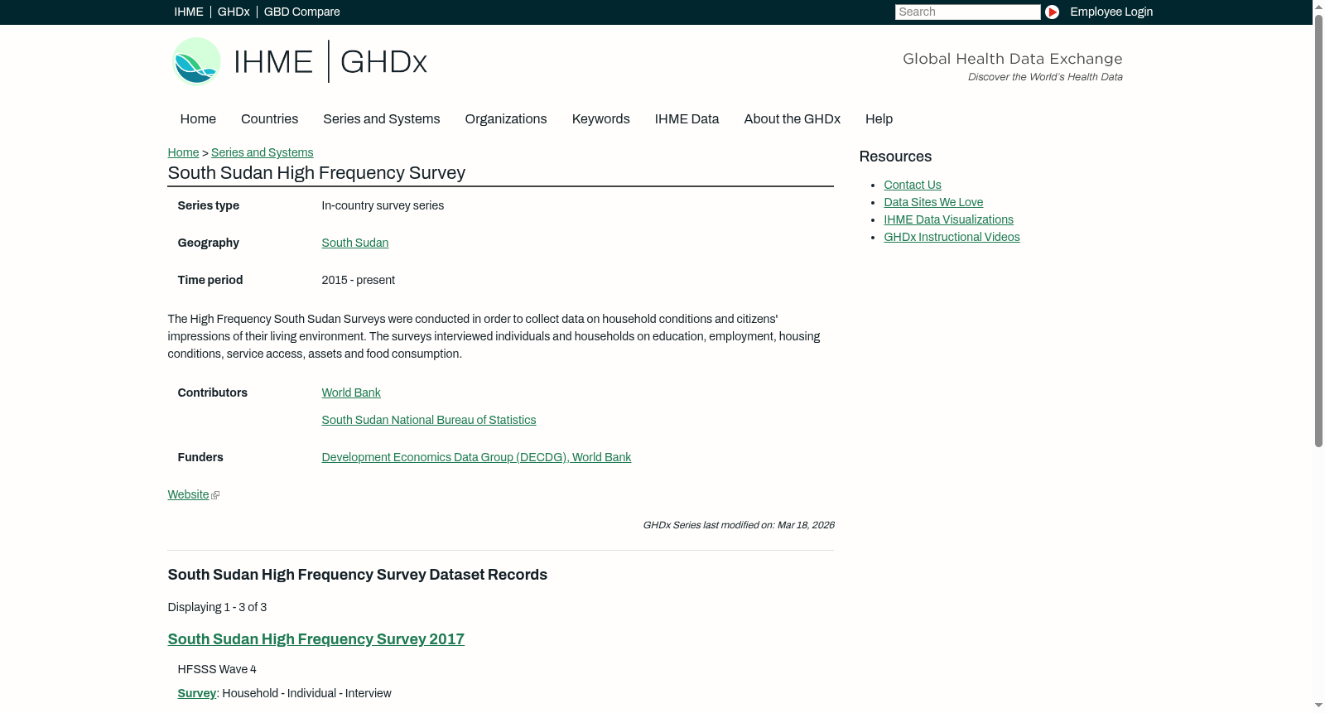Click the Employee Login link
This screenshot has width=1325, height=713.
(x=1111, y=12)
